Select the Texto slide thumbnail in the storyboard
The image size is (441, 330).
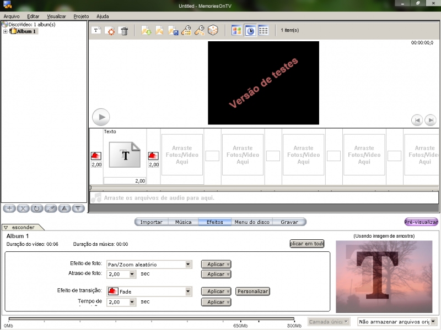point(125,155)
